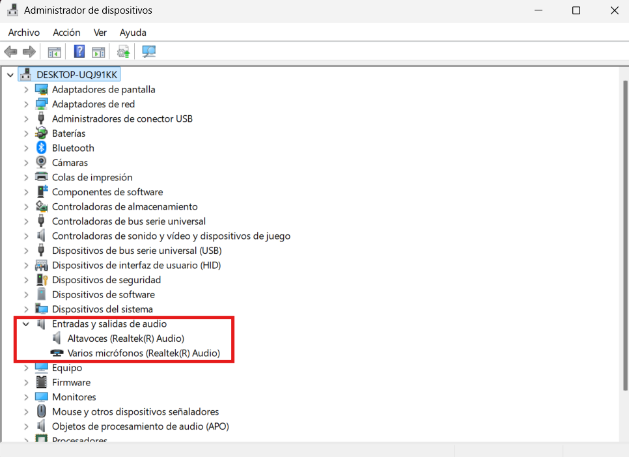This screenshot has width=629, height=457.
Task: Click the DESKTOP-UQJ91KK computer icon
Action: pyautogui.click(x=25, y=74)
